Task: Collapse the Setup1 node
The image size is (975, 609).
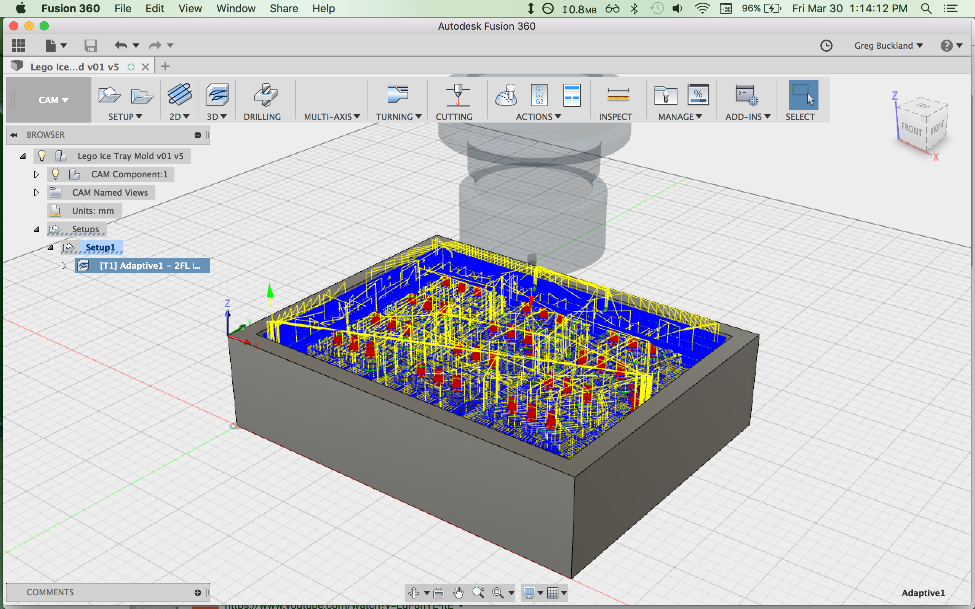Action: pos(50,247)
